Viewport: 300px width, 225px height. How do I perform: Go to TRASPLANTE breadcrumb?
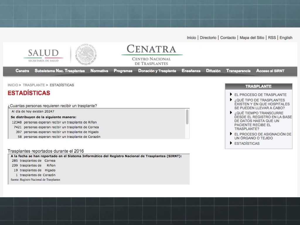tap(34, 85)
